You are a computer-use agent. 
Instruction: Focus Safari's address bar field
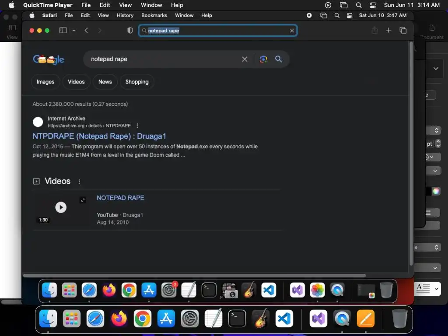pos(218,31)
